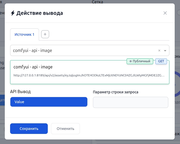Click the lightning bolt icon in dialog title
Image resolution: width=180 pixels, height=144 pixels.
13,13
